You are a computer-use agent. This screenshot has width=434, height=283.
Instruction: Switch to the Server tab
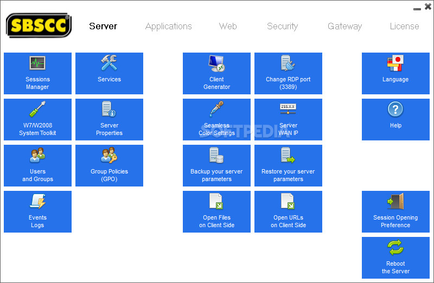pos(103,26)
